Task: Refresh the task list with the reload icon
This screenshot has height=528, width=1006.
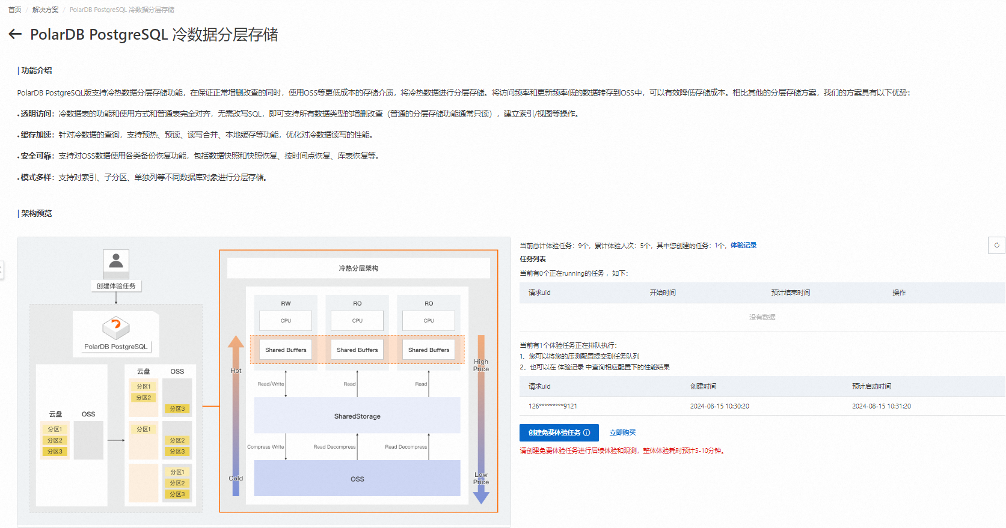Action: (x=996, y=245)
